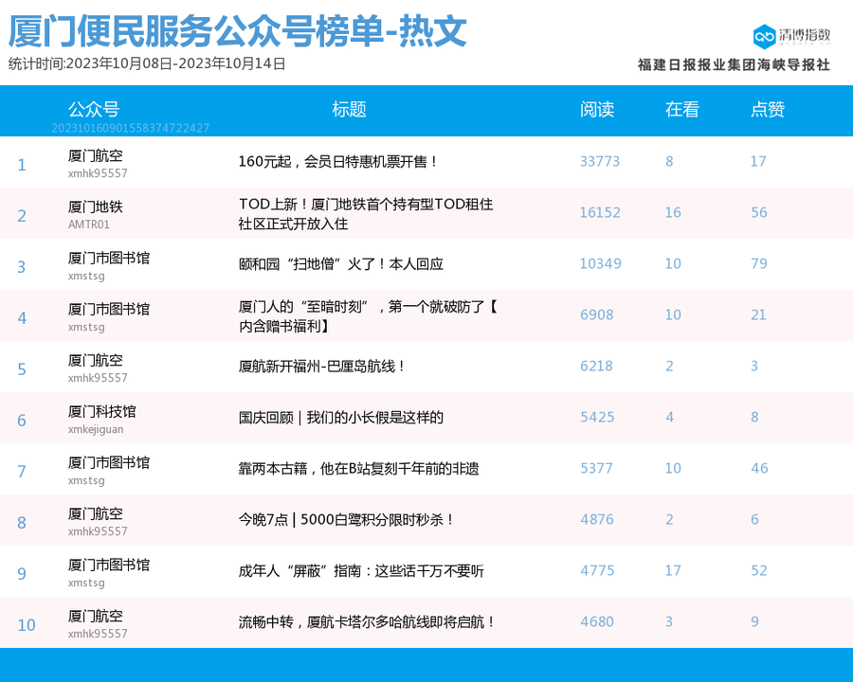Select likes value 56

point(759,212)
